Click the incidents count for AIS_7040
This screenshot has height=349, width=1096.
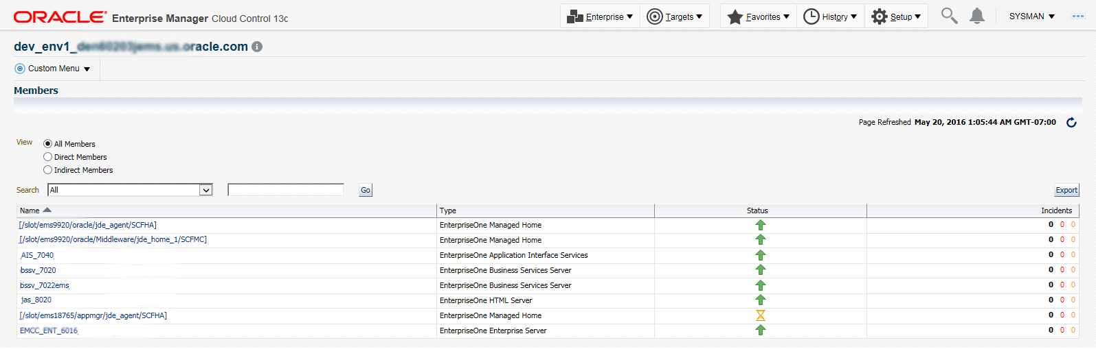pyautogui.click(x=1051, y=255)
